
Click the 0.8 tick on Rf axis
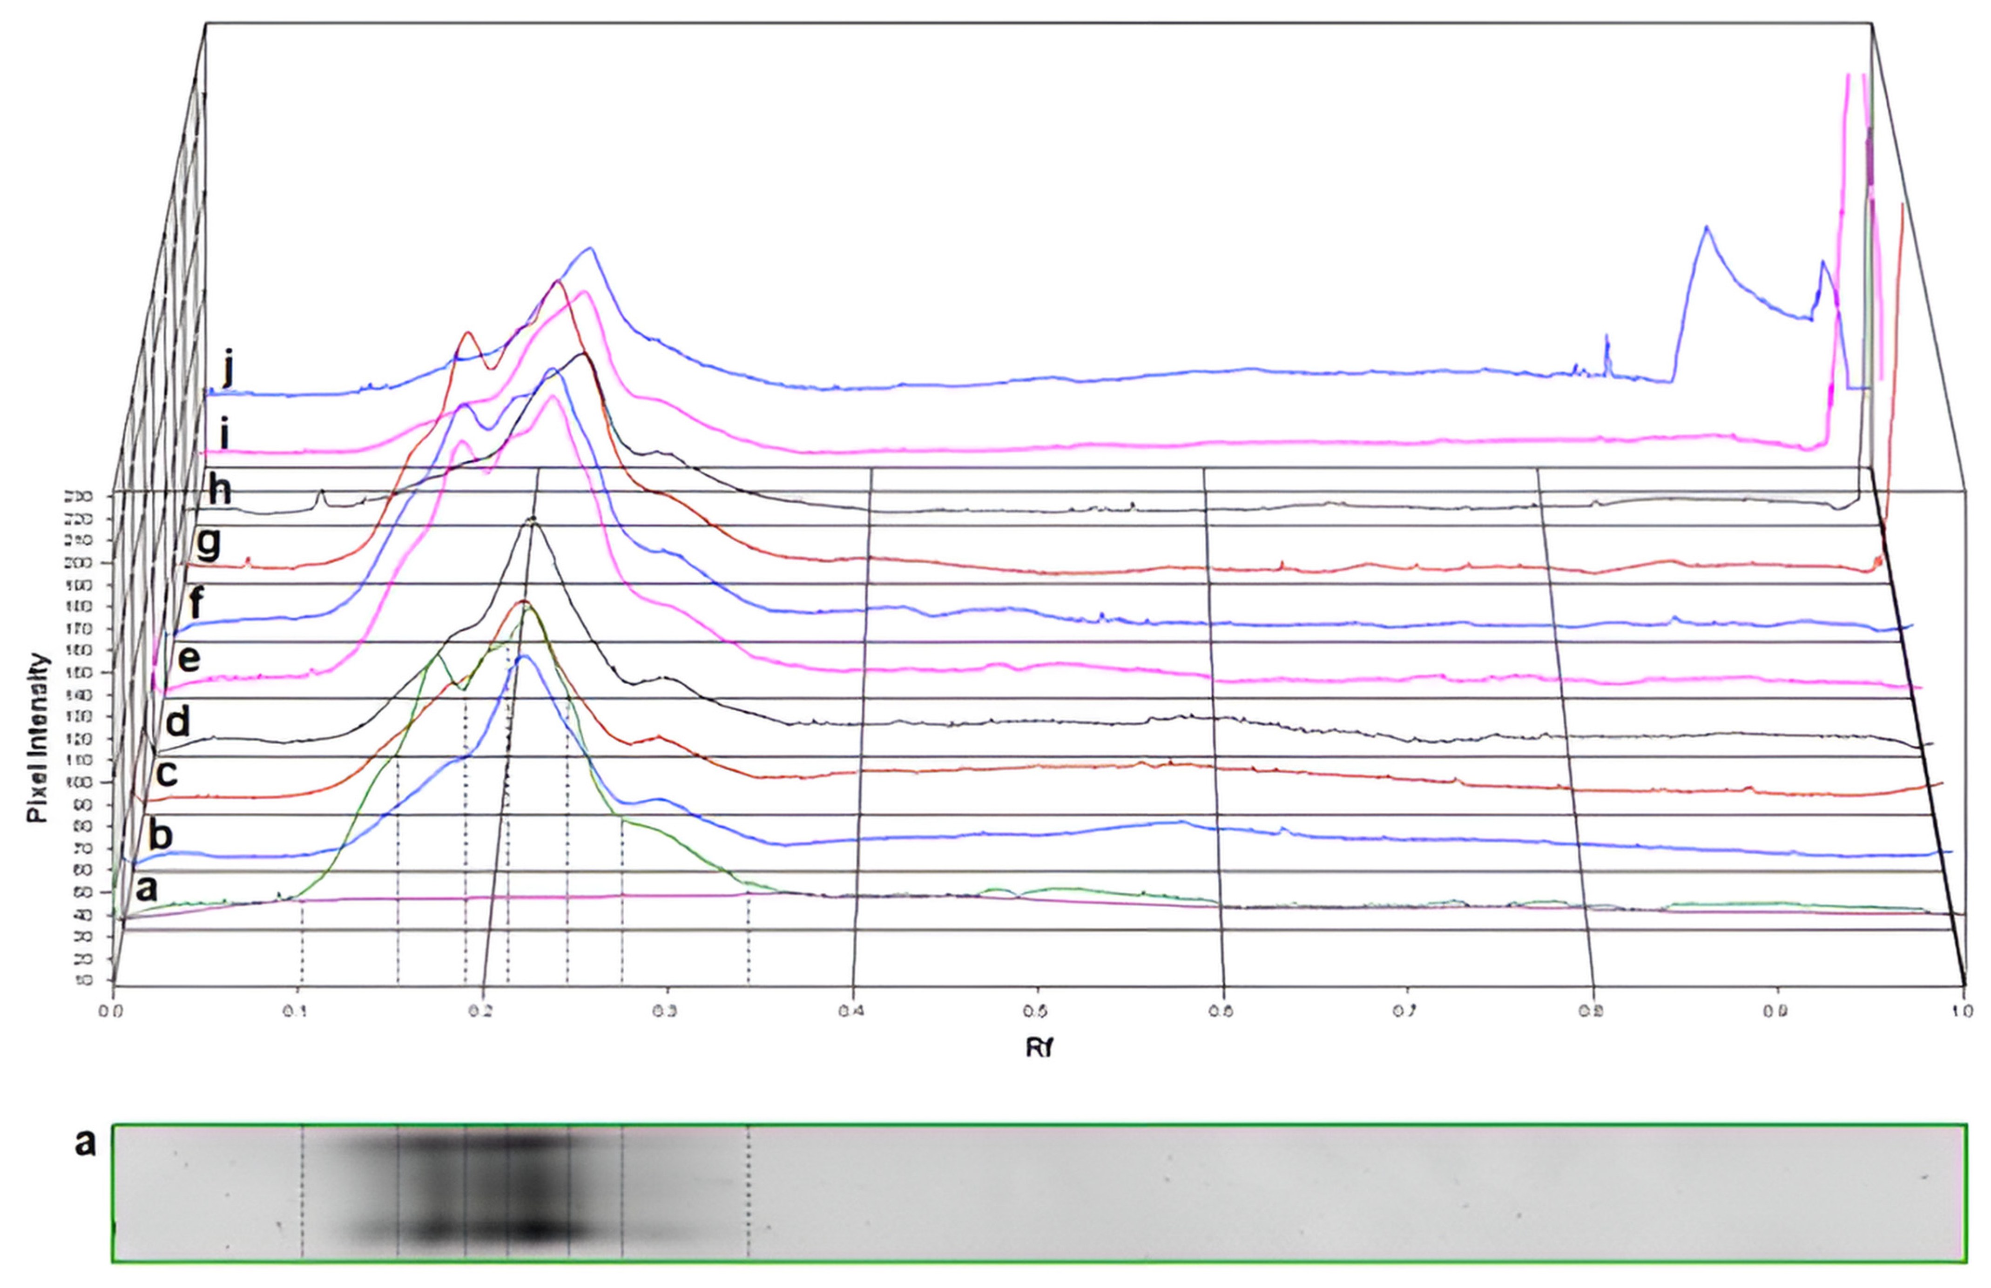click(x=1591, y=1011)
